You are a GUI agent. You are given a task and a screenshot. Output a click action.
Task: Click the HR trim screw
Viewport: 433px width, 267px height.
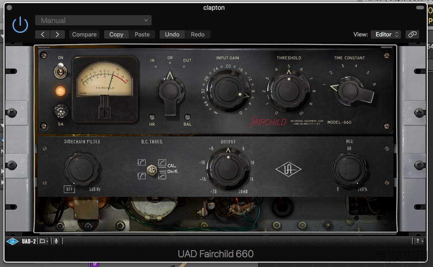pyautogui.click(x=152, y=117)
